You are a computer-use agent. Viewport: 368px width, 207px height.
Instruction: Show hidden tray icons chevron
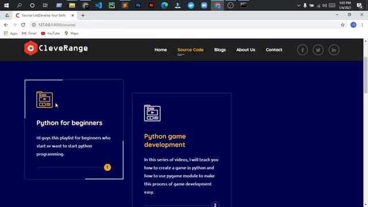pyautogui.click(x=298, y=5)
